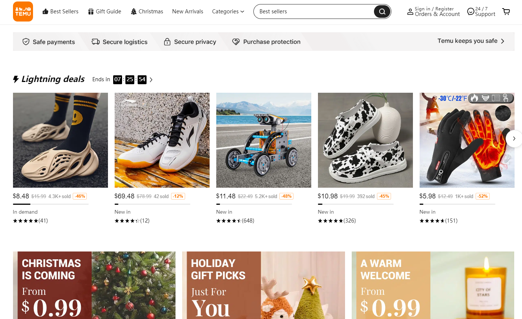Click the Purchase protection heart icon
The height and width of the screenshot is (319, 522).
(x=236, y=42)
